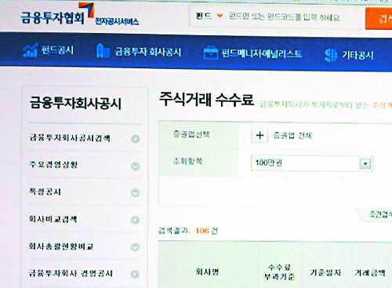Open the 금융투자회사 경영공시 sidebar link

coord(71,274)
